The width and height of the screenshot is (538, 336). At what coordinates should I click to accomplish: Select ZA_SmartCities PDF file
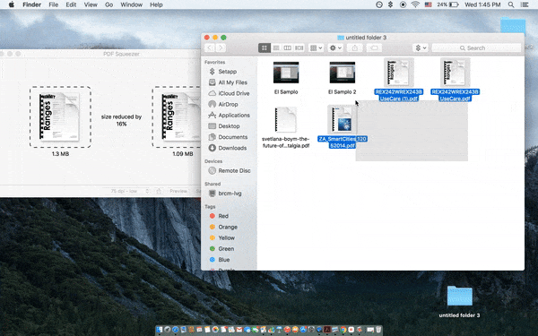pyautogui.click(x=343, y=120)
